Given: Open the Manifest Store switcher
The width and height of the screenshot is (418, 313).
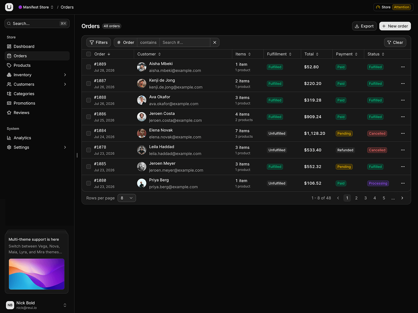Looking at the screenshot, I should coord(36,7).
